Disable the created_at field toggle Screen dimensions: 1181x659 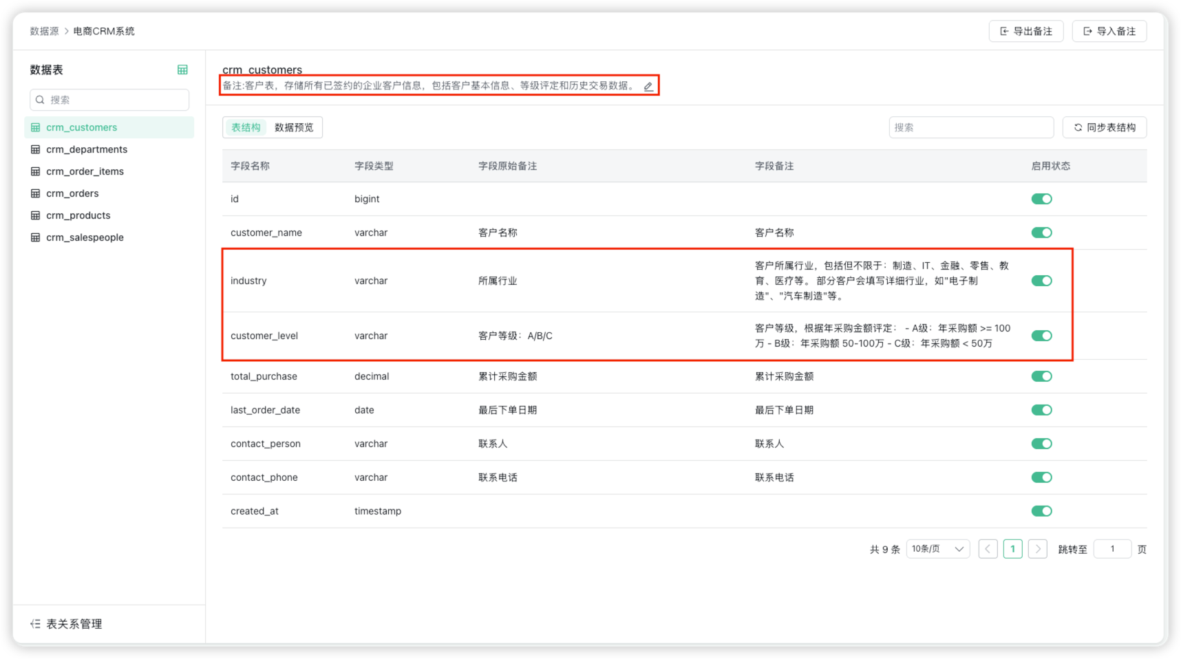pos(1041,511)
